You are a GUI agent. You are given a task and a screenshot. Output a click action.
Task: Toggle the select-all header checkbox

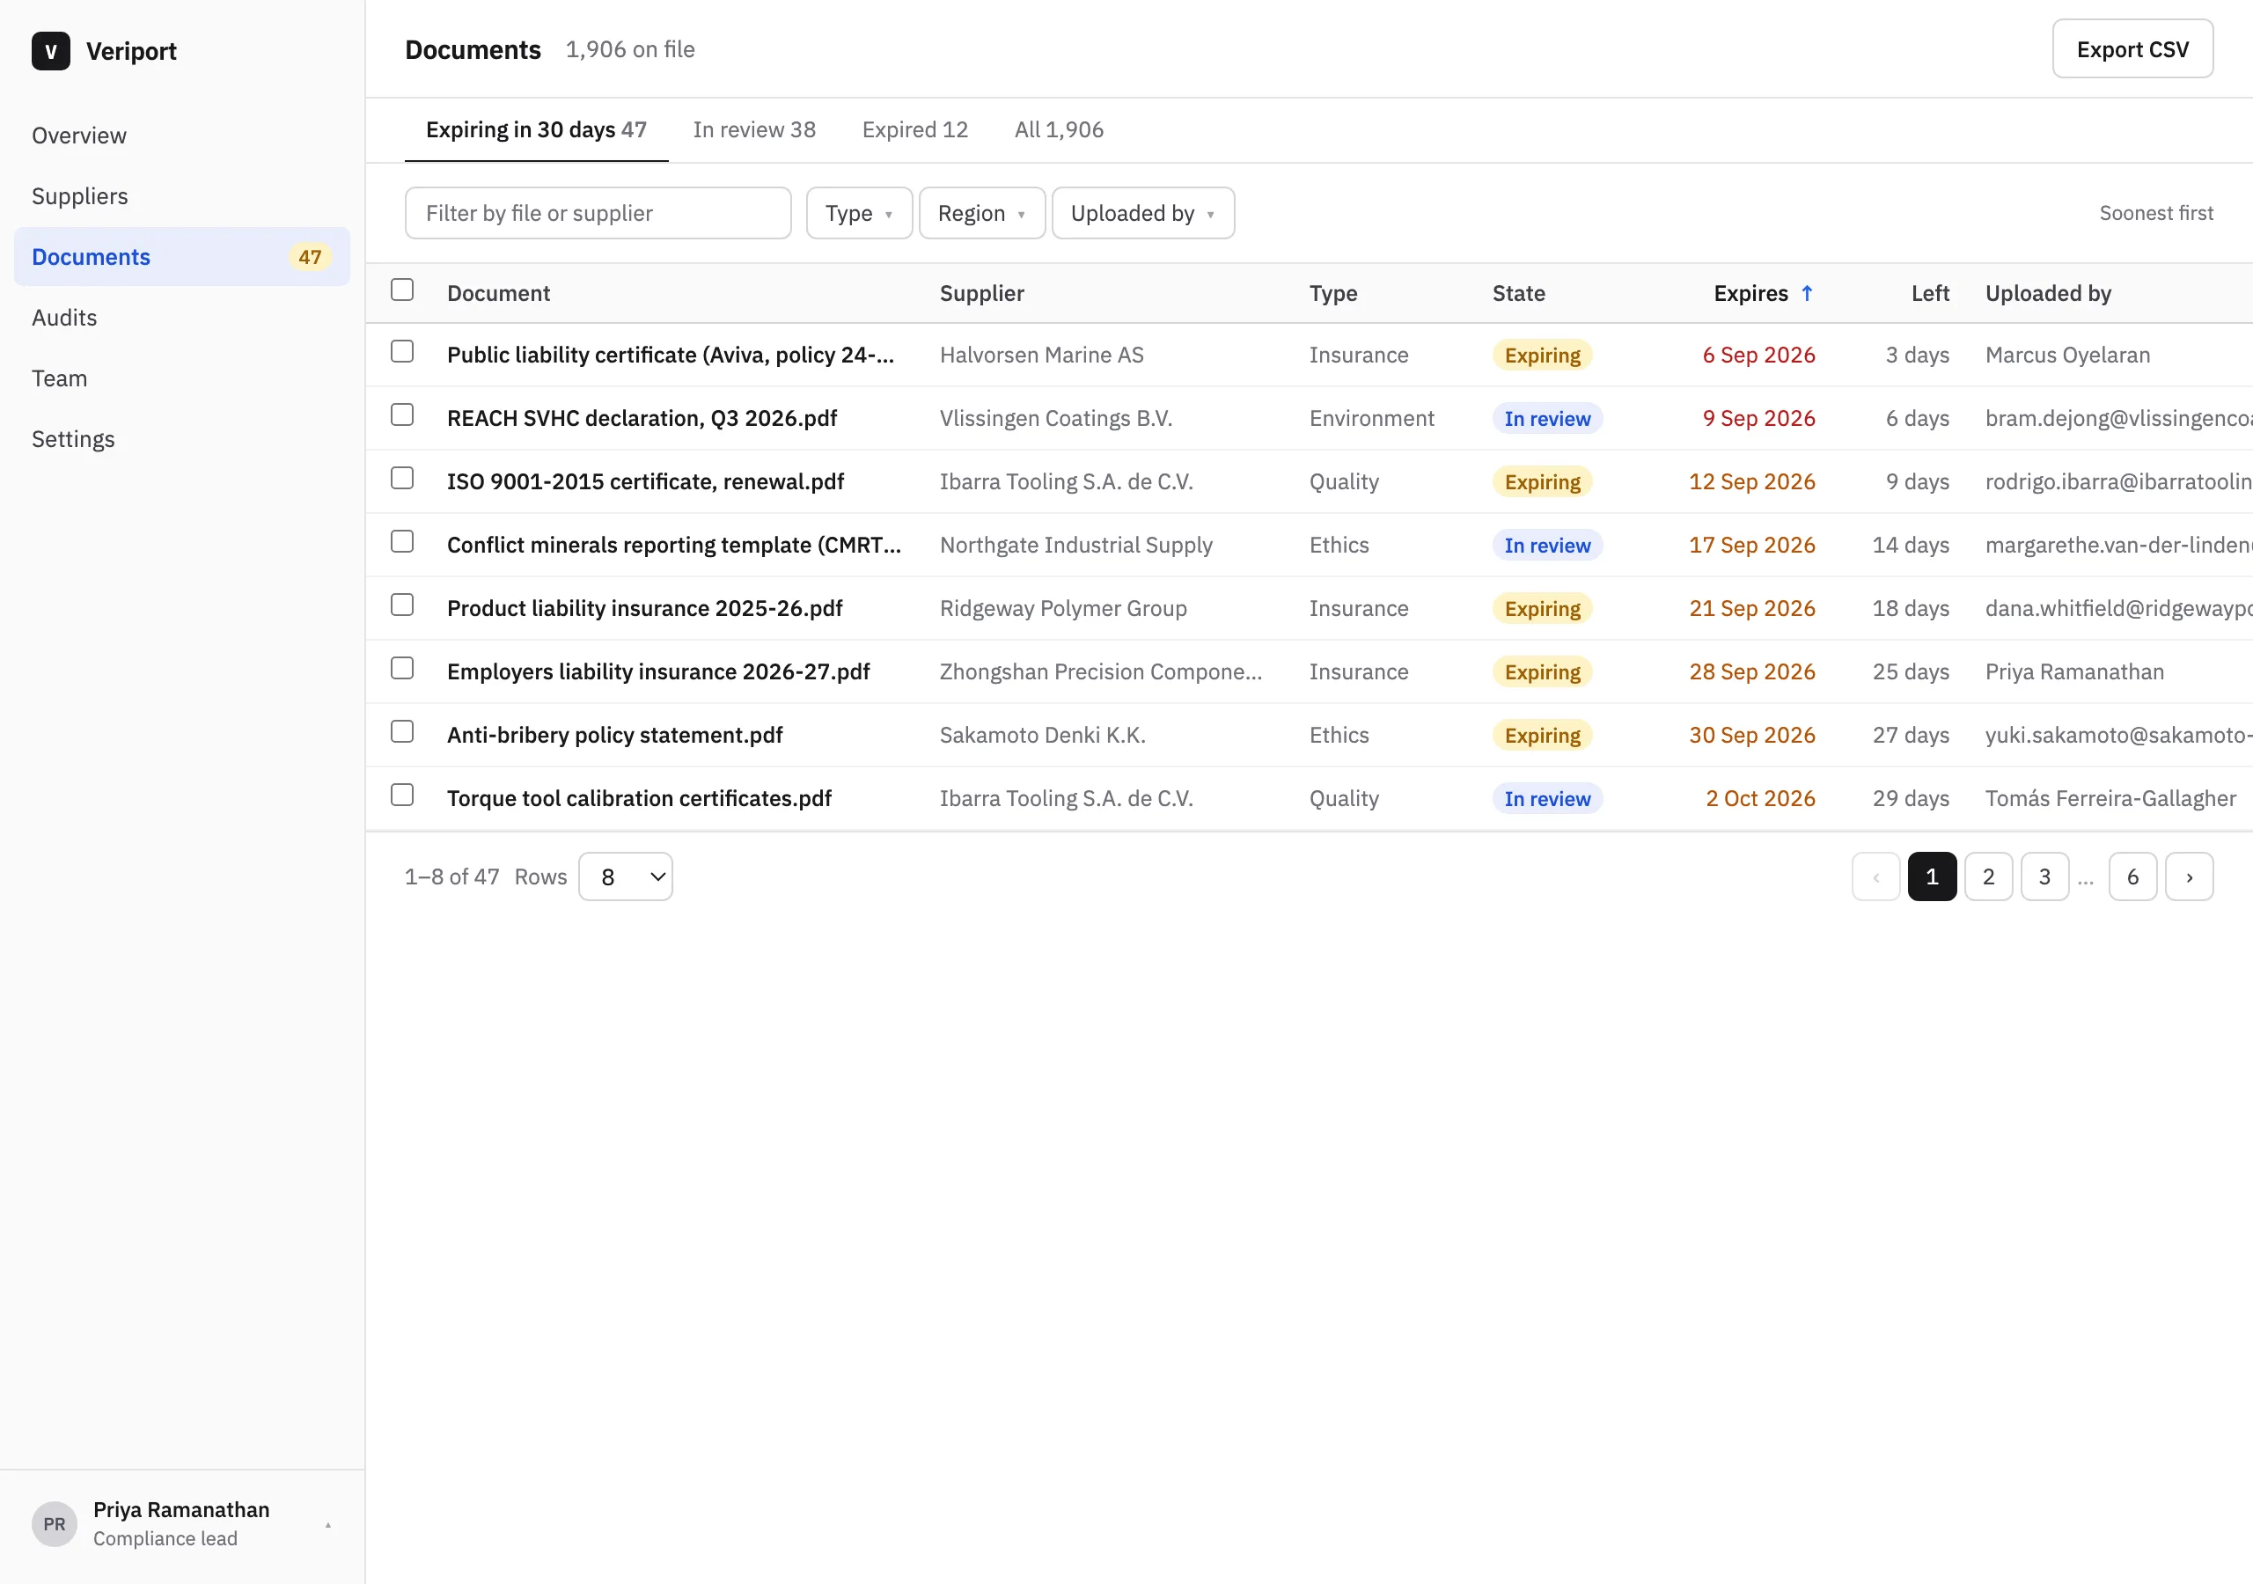click(x=402, y=290)
